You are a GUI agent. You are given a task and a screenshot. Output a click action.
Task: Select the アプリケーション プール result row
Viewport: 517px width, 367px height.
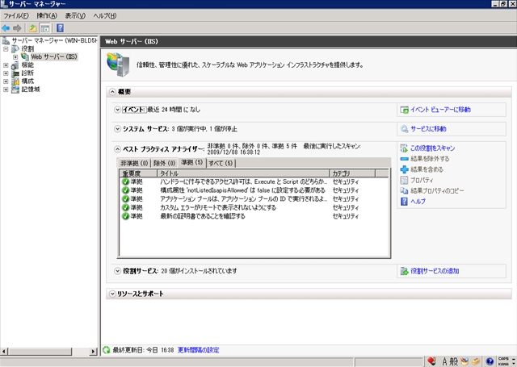pos(254,199)
